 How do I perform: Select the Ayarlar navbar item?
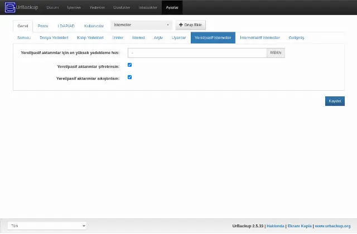click(x=172, y=7)
